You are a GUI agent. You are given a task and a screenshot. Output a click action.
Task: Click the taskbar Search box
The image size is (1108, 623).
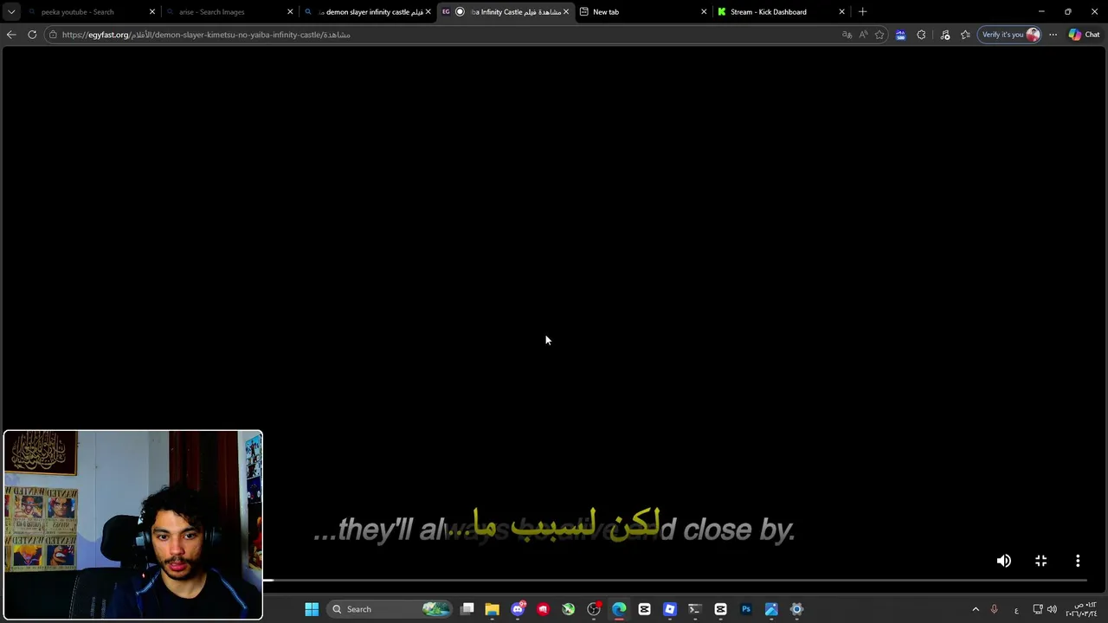point(390,609)
